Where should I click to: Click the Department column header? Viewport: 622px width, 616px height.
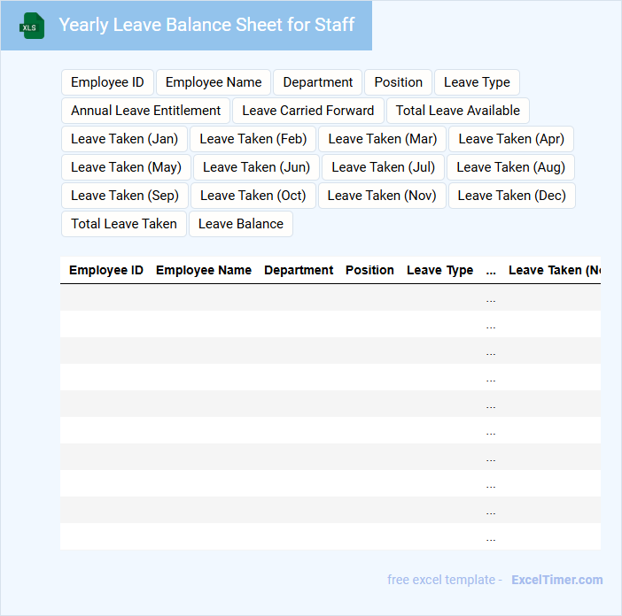coord(299,270)
